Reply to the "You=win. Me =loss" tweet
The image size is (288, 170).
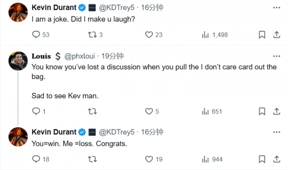point(36,159)
